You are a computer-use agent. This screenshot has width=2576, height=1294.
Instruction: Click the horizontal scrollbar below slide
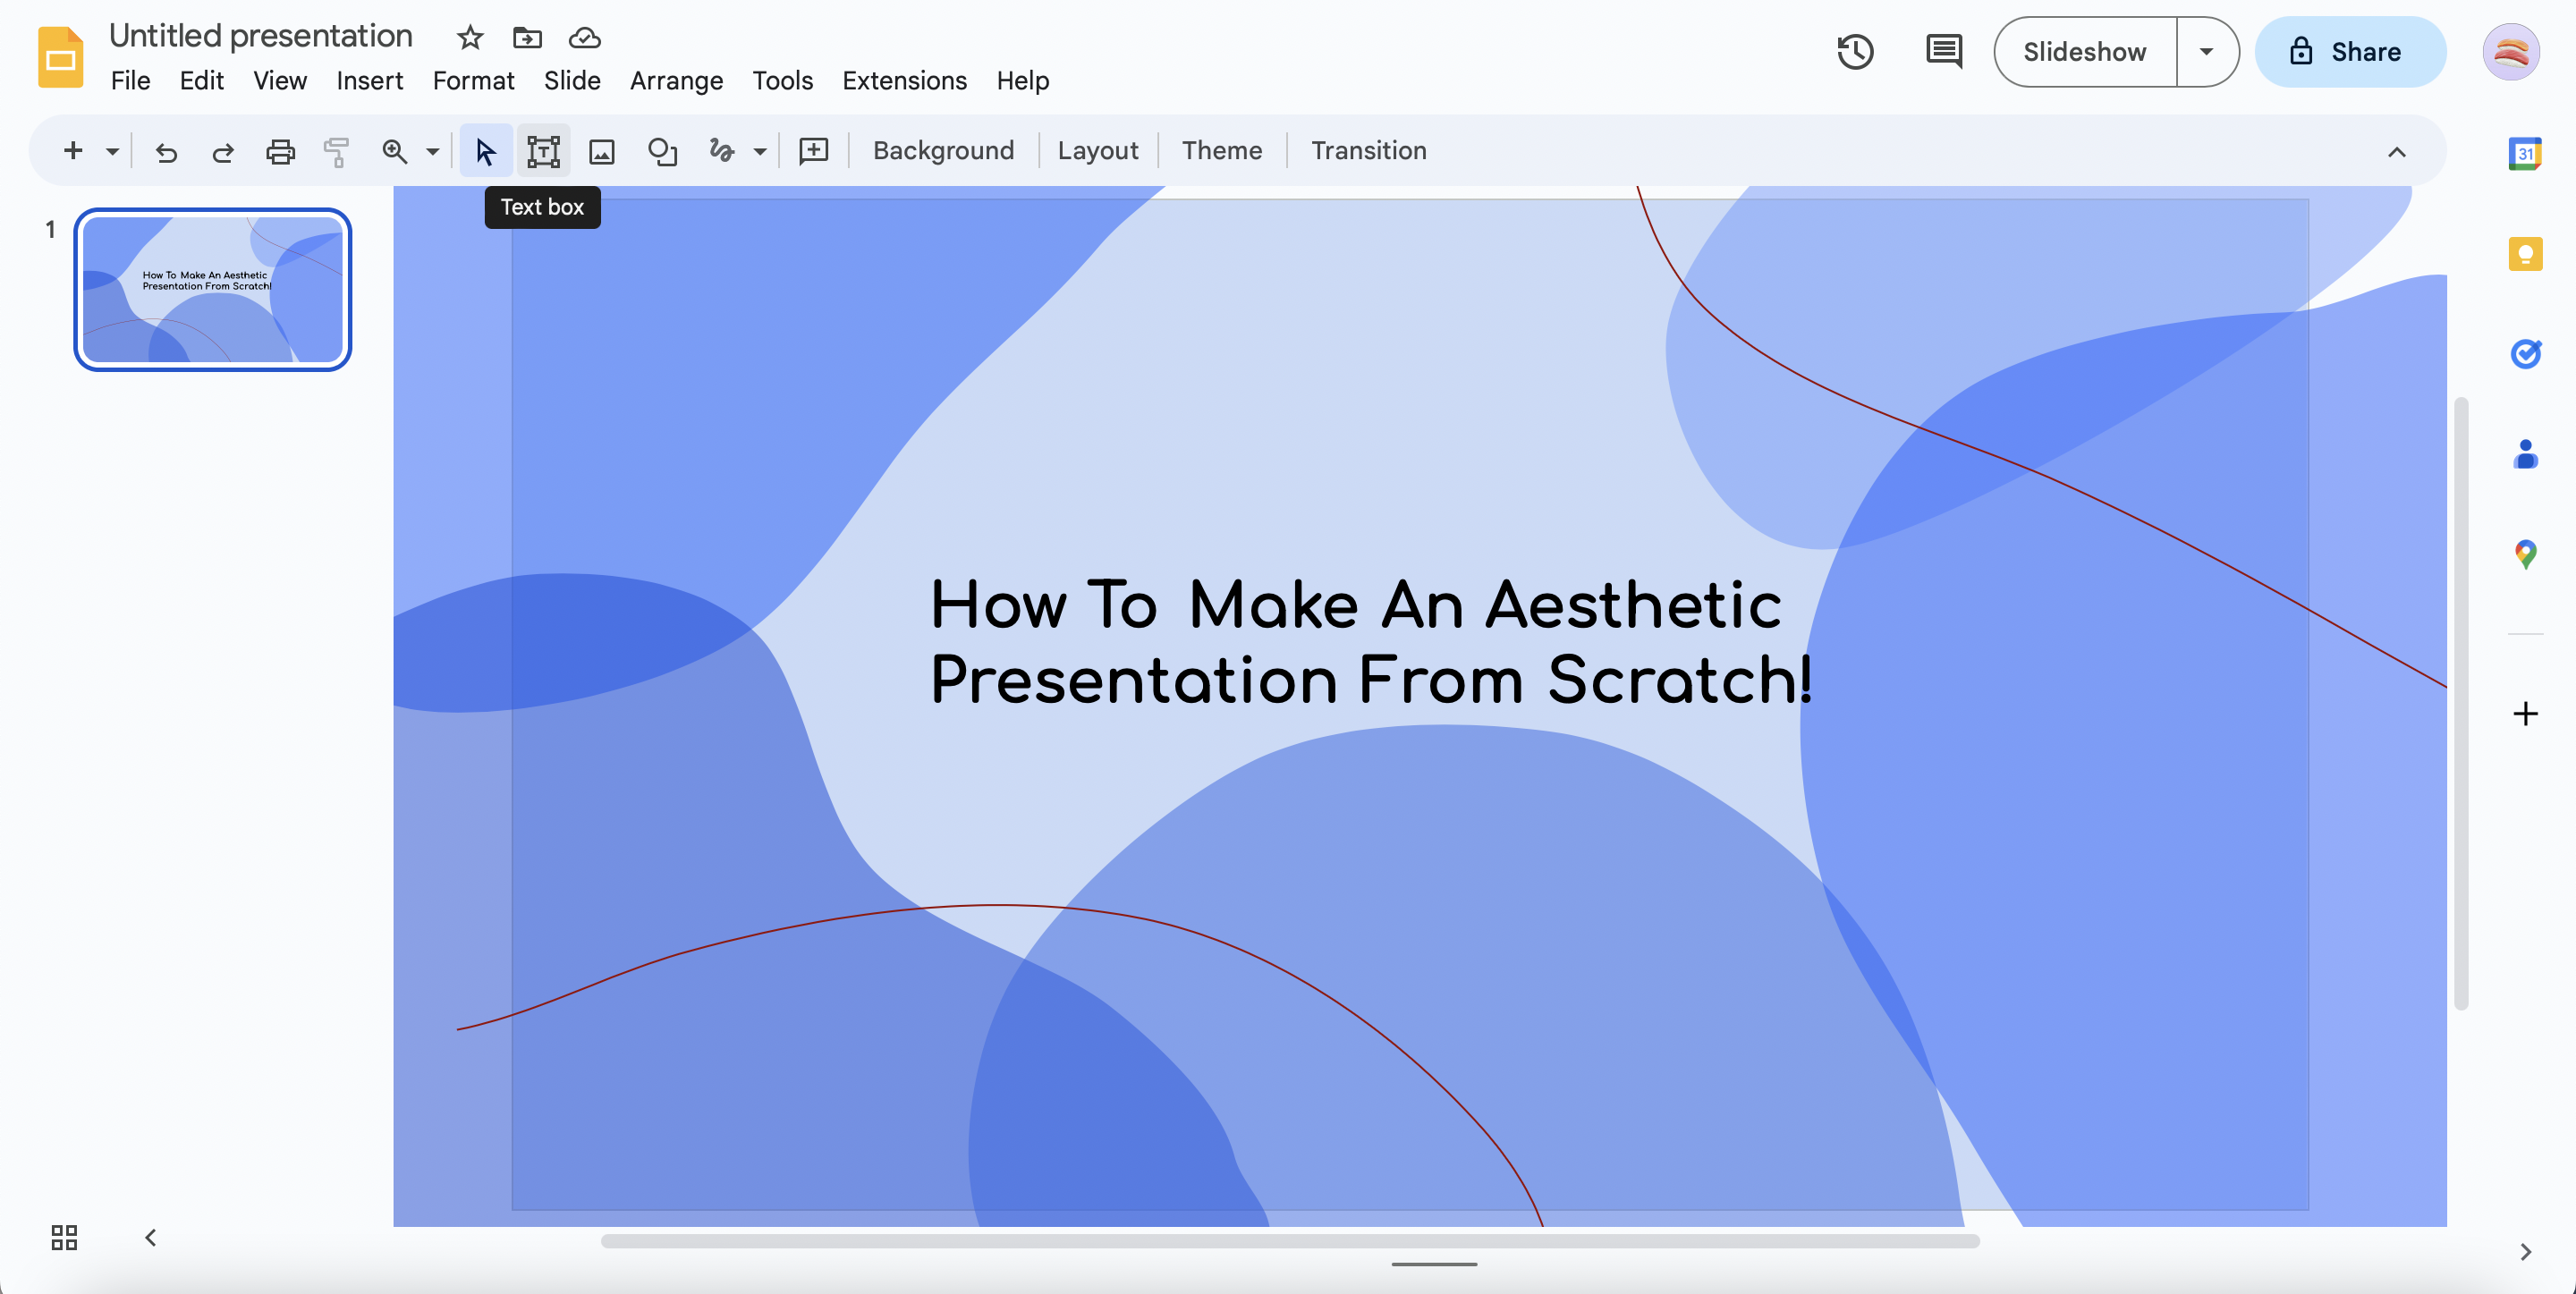(x=1290, y=1241)
